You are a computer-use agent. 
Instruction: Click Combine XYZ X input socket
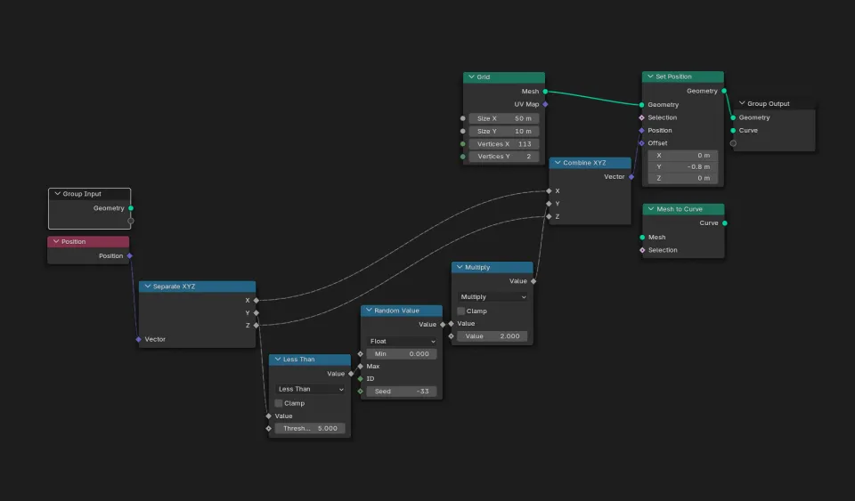click(x=550, y=190)
